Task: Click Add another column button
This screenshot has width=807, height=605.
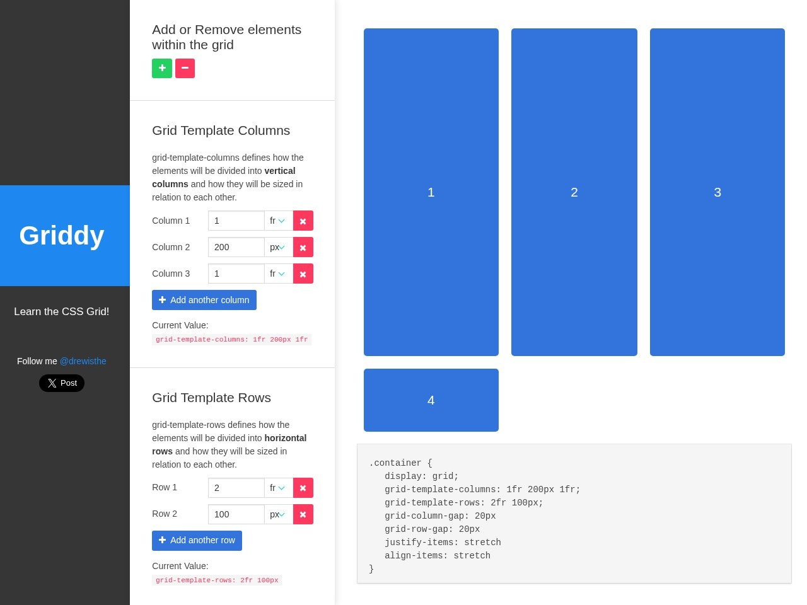Action: click(204, 300)
